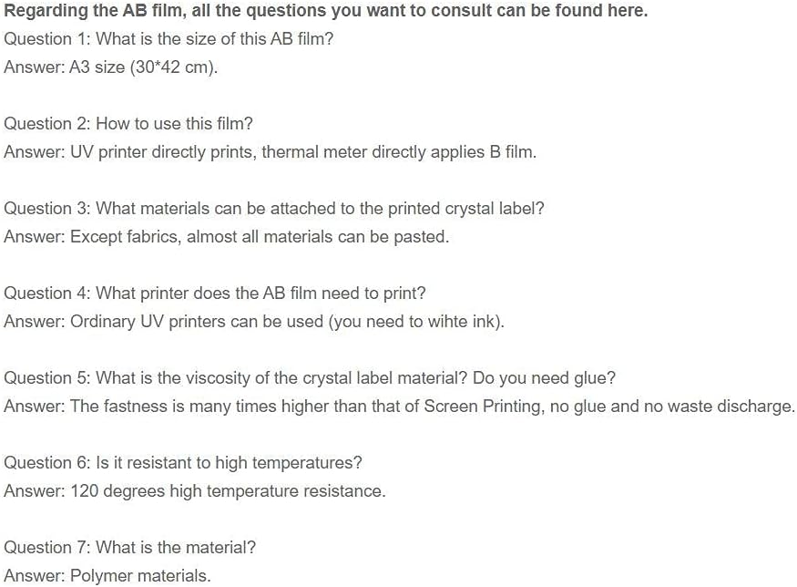Click the answer 'Polymer materials.'
Viewport: 797px width, 587px height.
pyautogui.click(x=107, y=576)
